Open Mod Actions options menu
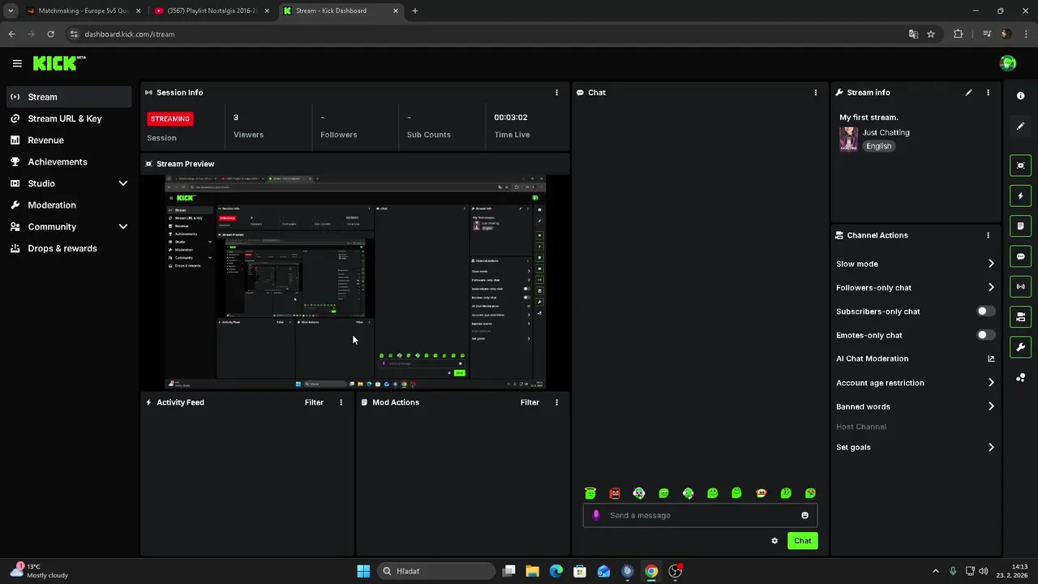 [556, 402]
